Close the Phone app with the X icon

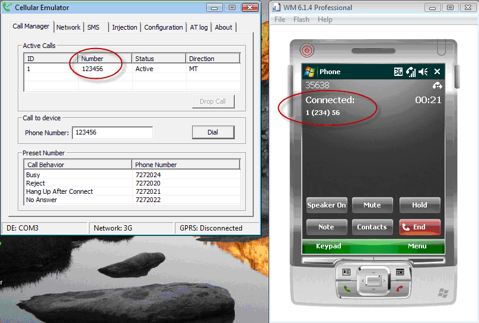click(437, 72)
